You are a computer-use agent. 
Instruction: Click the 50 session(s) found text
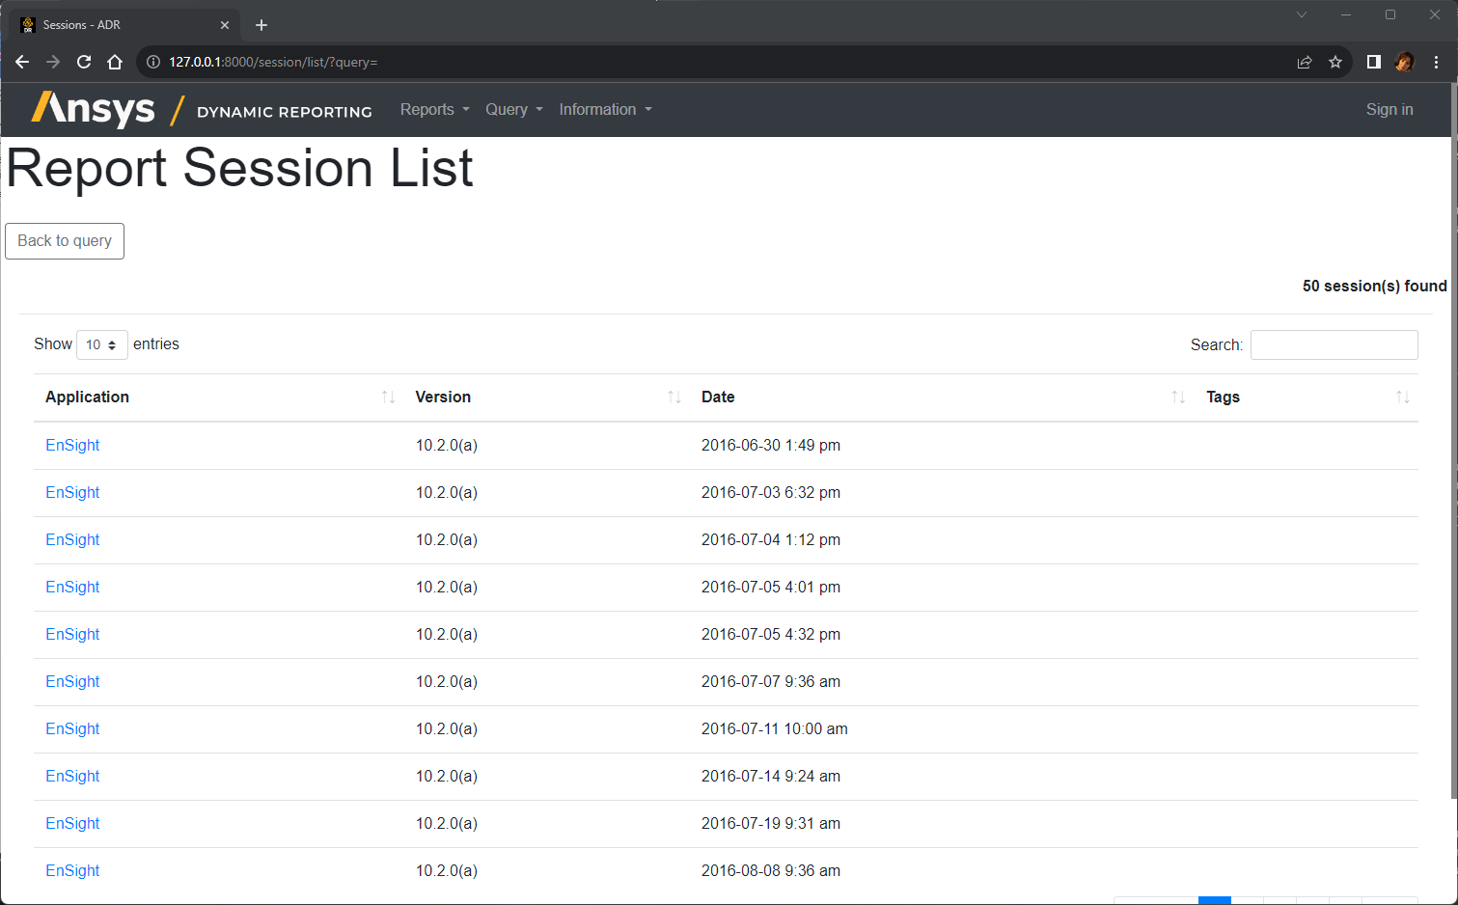(1374, 287)
